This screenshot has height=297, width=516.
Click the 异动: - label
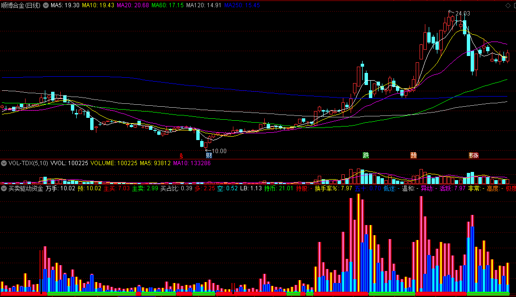tap(429, 188)
